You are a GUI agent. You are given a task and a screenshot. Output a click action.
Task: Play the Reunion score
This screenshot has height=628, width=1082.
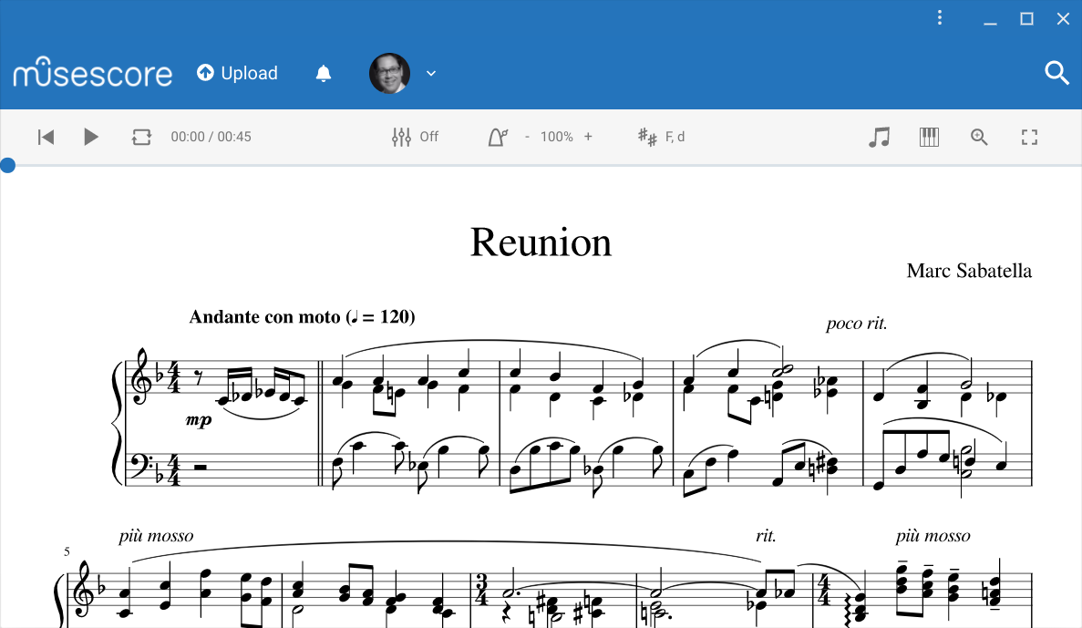click(90, 137)
